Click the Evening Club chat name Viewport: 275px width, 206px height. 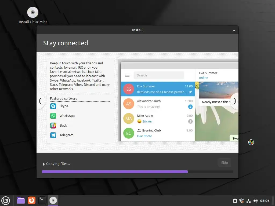(151, 130)
